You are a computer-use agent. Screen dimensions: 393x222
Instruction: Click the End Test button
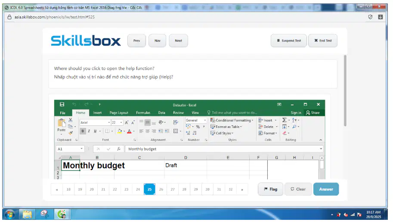323,40
